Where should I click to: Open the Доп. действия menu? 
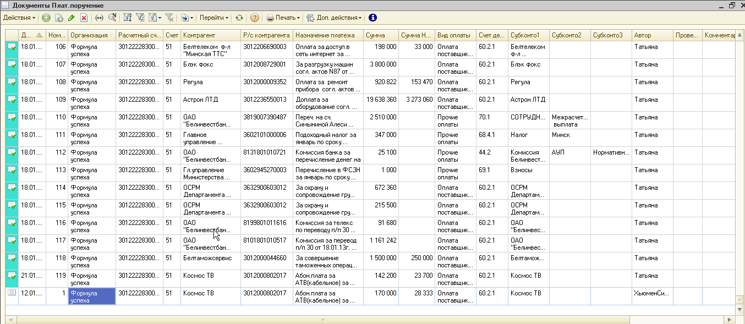pos(335,18)
